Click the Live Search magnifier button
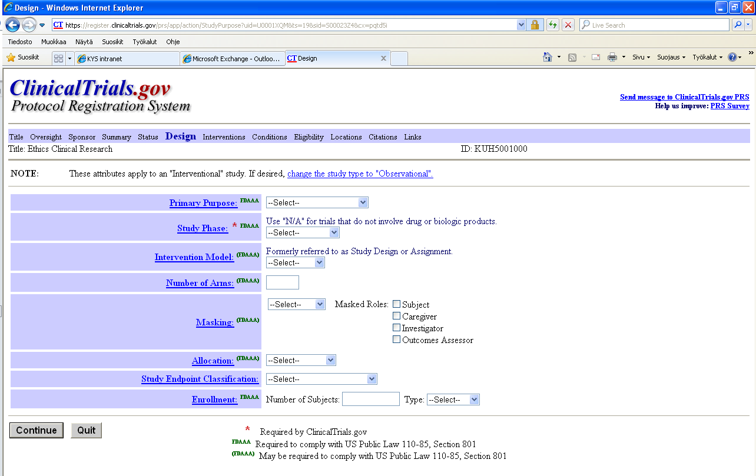756x476 pixels. [738, 25]
